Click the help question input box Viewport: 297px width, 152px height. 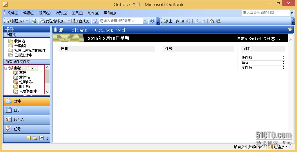click(x=266, y=13)
